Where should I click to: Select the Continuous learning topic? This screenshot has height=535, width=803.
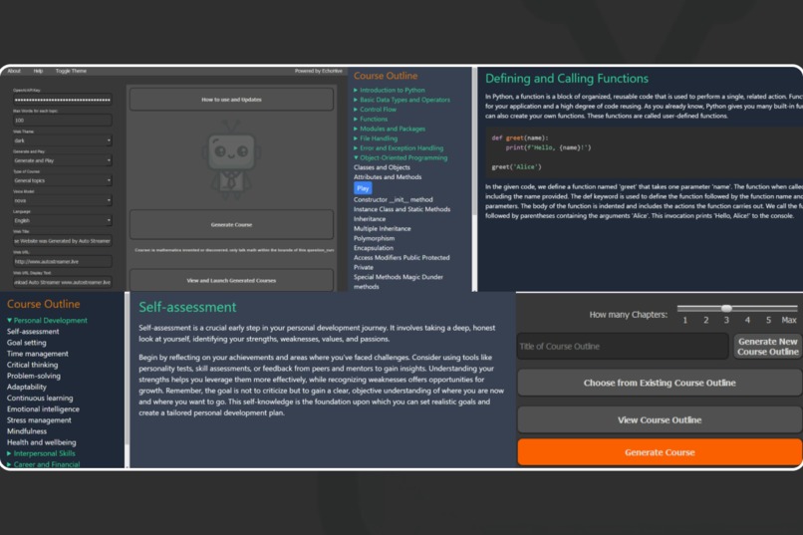click(x=40, y=399)
